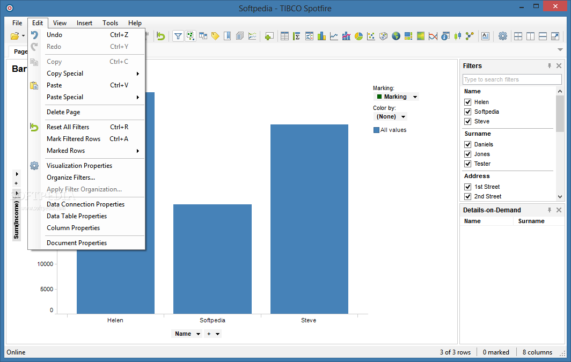The image size is (571, 362).
Task: Click the Reset All Filters toolbar icon
Action: tap(160, 36)
